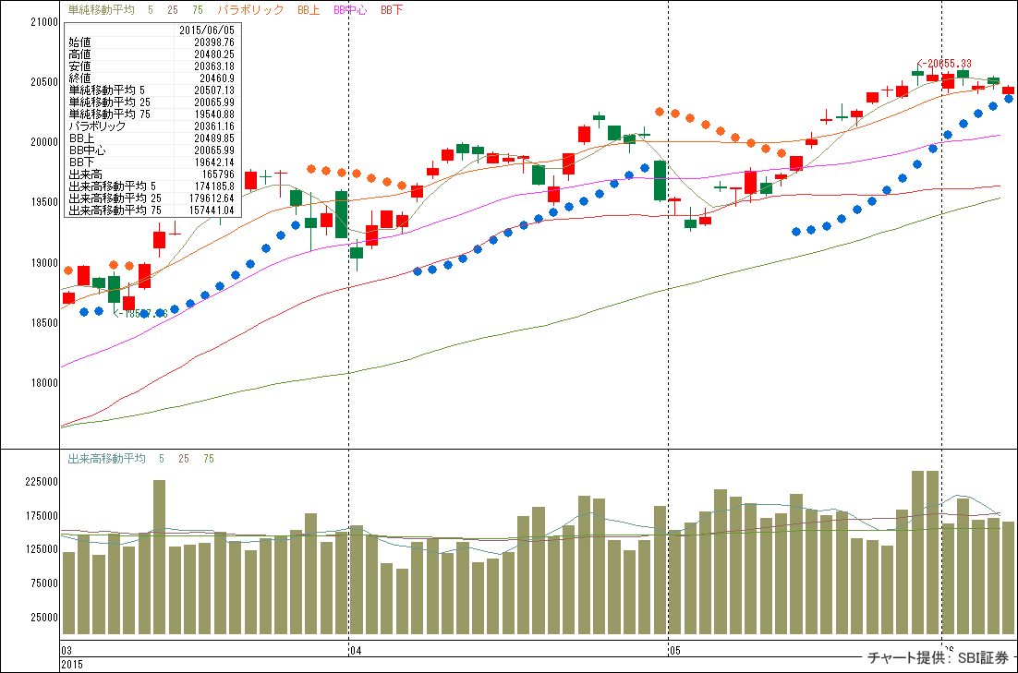This screenshot has height=673, width=1018.
Task: Click the BB上 label in top legend
Action: pyautogui.click(x=309, y=10)
